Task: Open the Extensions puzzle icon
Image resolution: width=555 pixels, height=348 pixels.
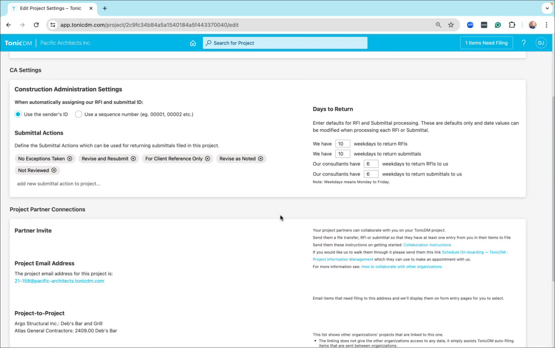Action: [x=512, y=25]
